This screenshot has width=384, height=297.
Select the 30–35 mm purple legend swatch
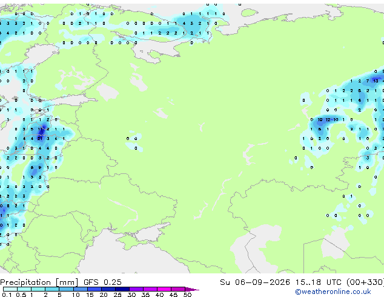[x=136, y=289]
